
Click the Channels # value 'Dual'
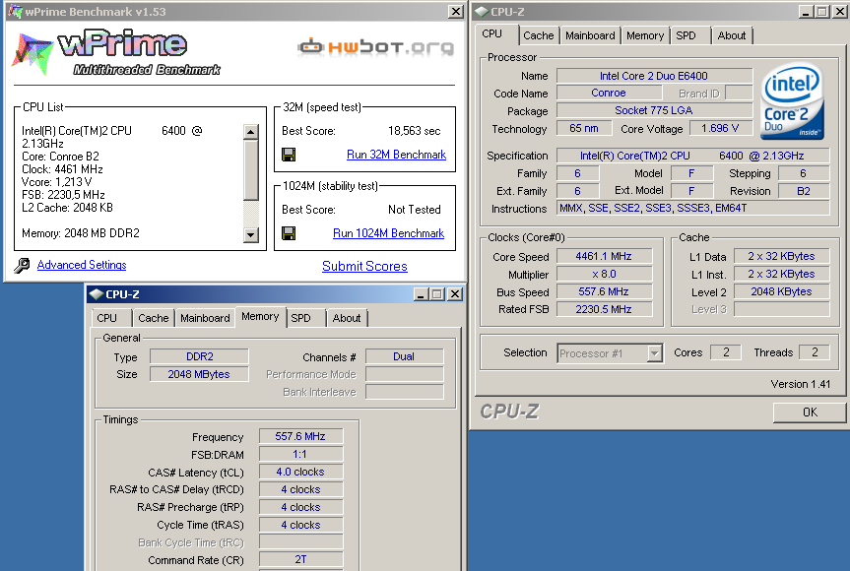pyautogui.click(x=404, y=356)
